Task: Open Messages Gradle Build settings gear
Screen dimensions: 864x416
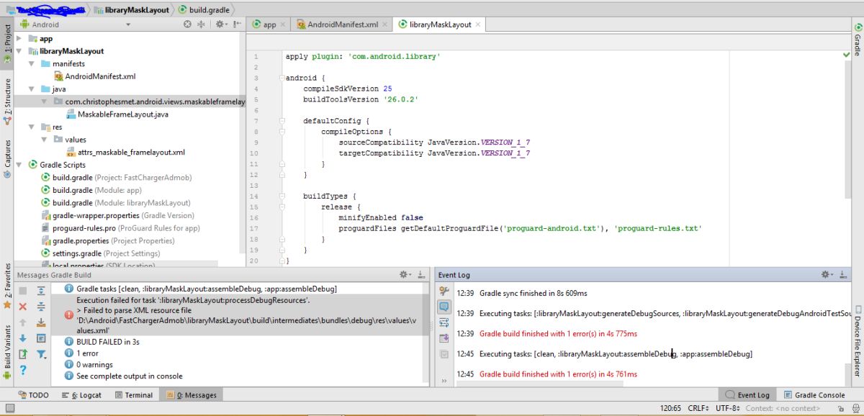Action: click(x=406, y=275)
